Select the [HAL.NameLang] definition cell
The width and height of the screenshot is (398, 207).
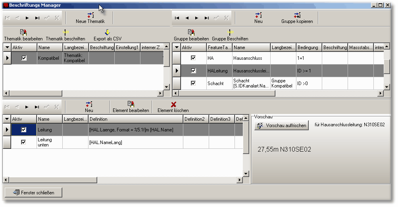136,142
